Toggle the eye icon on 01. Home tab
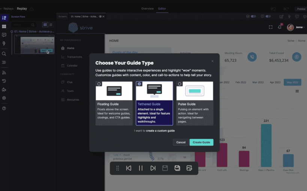The height and width of the screenshot is (191, 307). click(100, 17)
